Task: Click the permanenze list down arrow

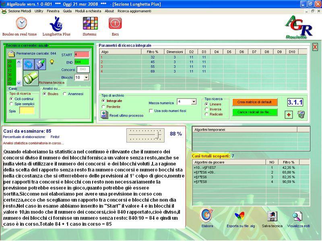Action: 19,83
